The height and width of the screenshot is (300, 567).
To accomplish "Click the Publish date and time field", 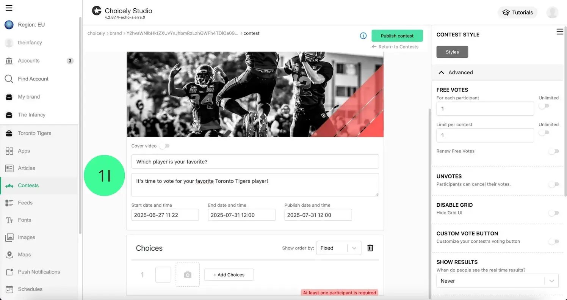I will (x=318, y=215).
